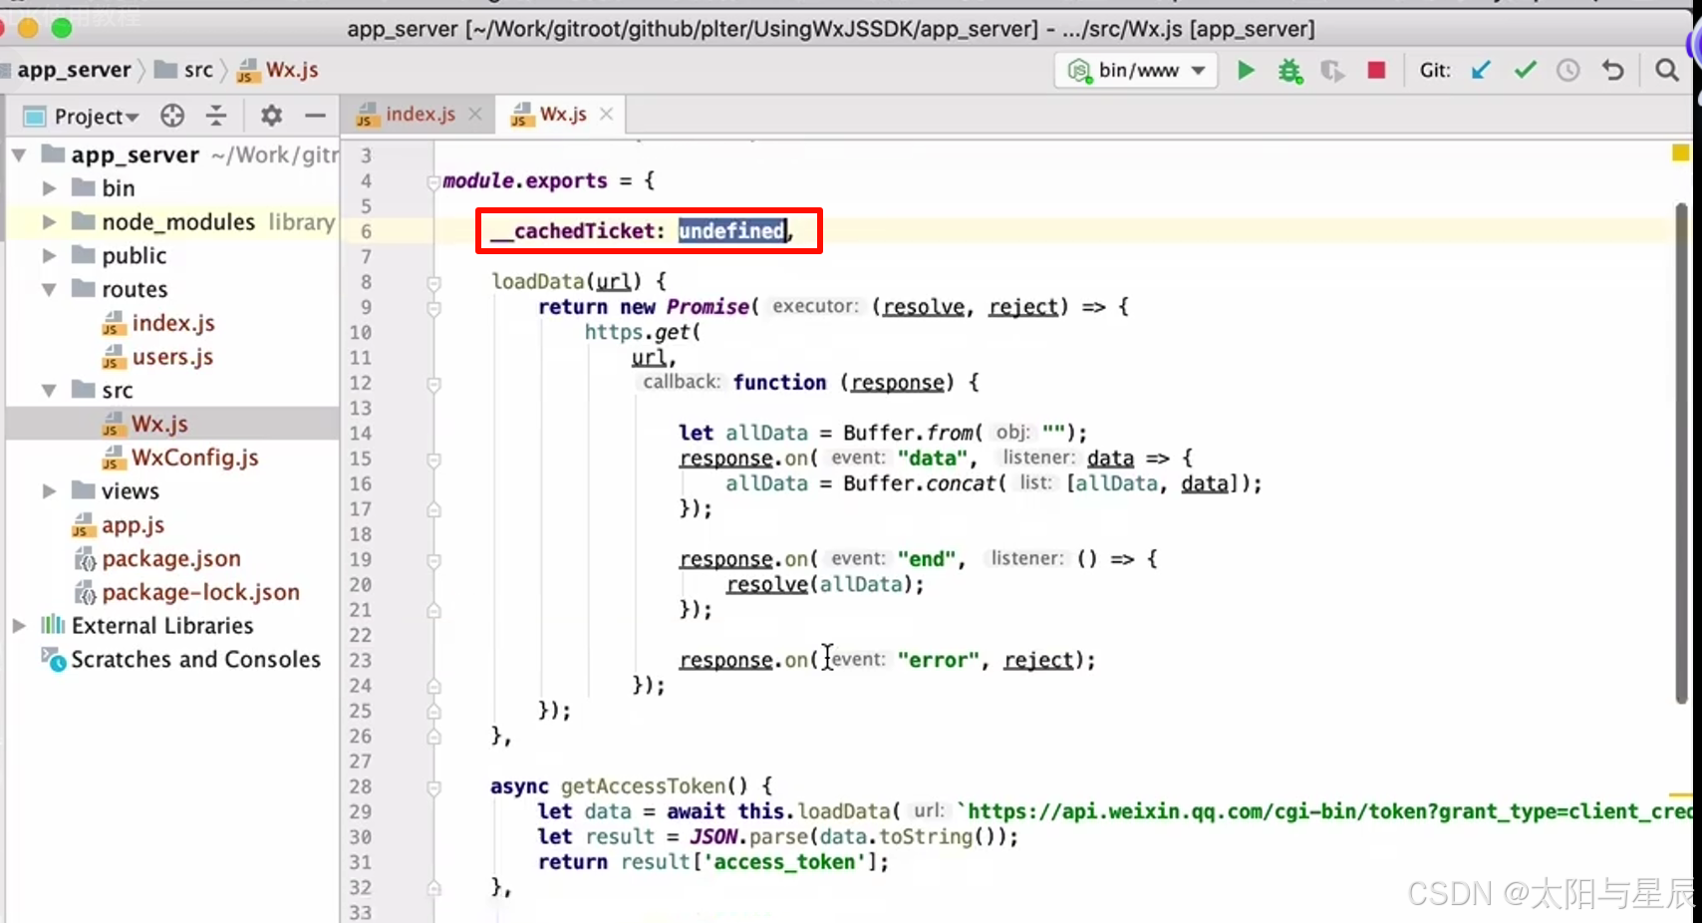The image size is (1702, 923).
Task: Select index.js under routes
Action: point(172,323)
